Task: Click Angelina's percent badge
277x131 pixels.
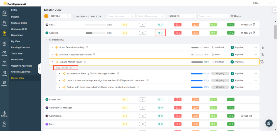Action: 142,33
